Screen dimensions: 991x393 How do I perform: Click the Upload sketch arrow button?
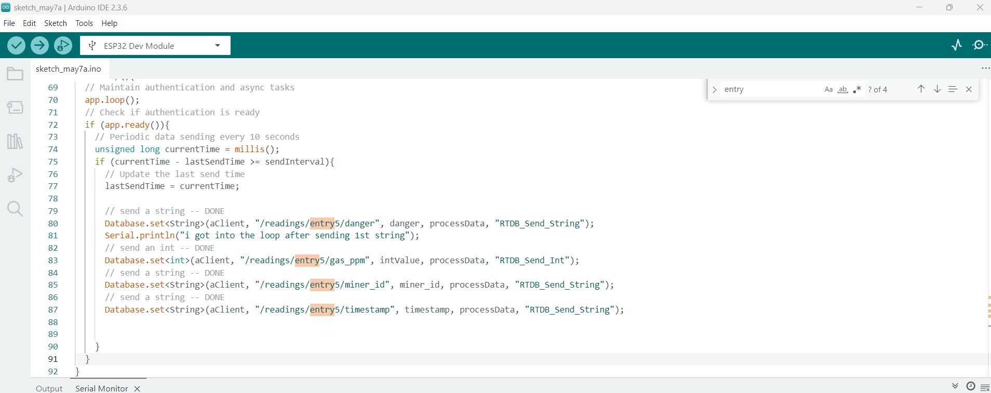[x=39, y=46]
